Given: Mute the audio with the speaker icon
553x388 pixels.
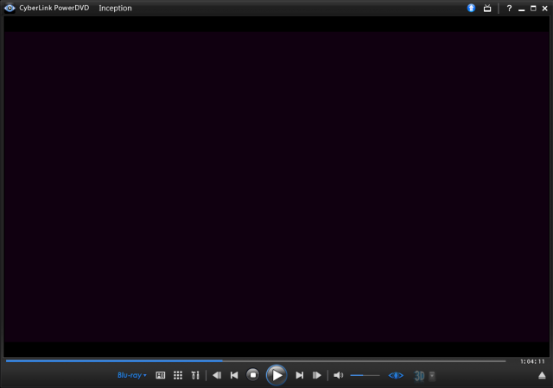Looking at the screenshot, I should [x=338, y=375].
